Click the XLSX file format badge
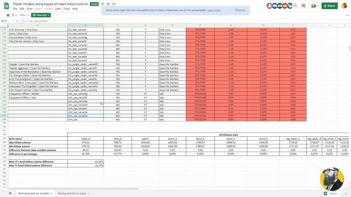Viewport: 351px width, 197px height. (94, 4)
